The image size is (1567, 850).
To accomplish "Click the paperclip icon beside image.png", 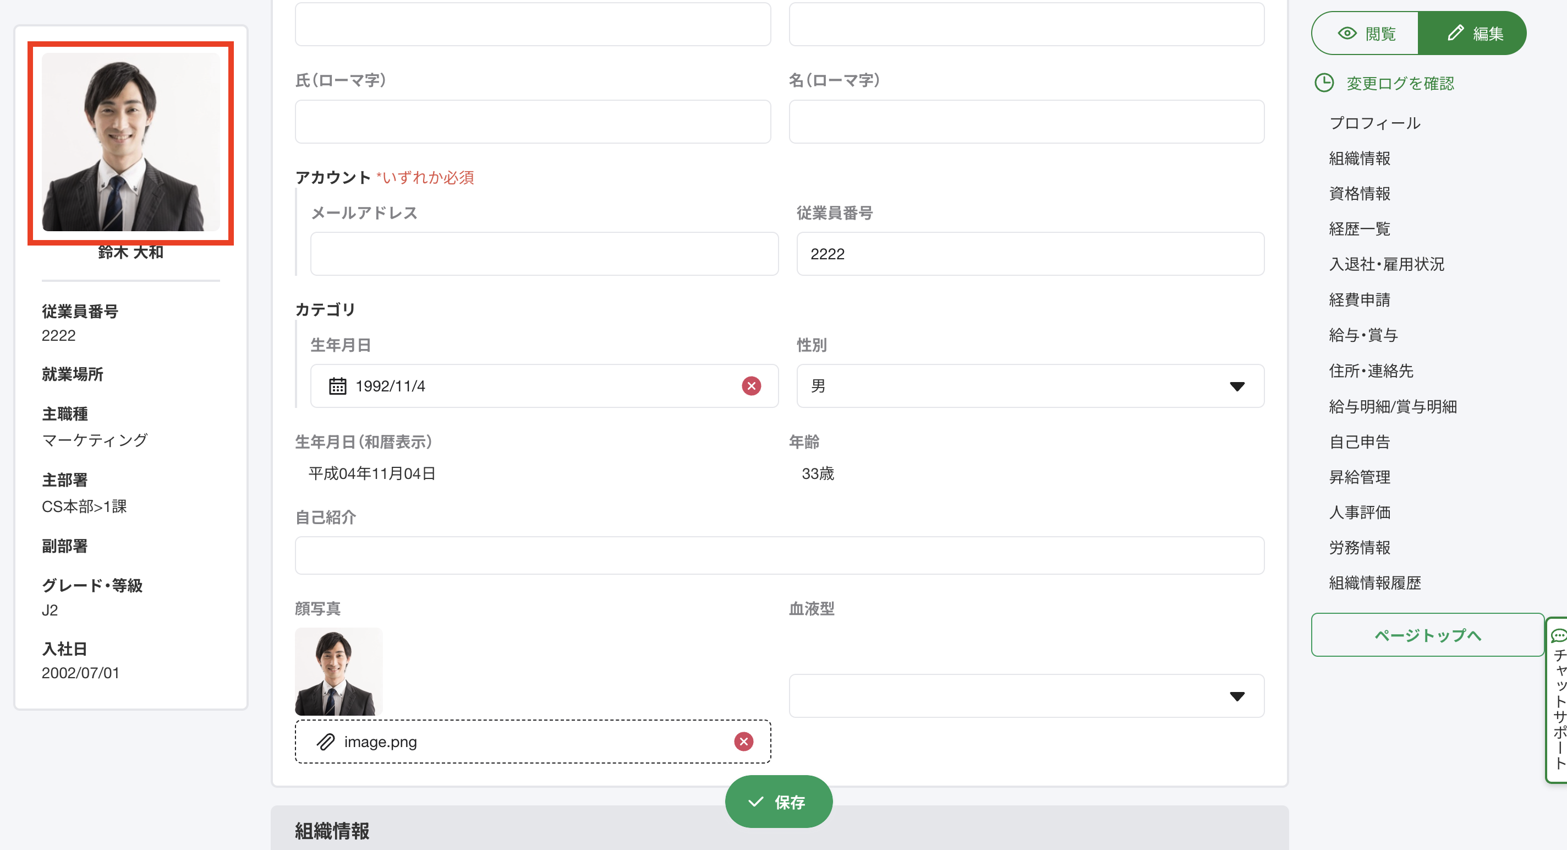I will [x=325, y=741].
